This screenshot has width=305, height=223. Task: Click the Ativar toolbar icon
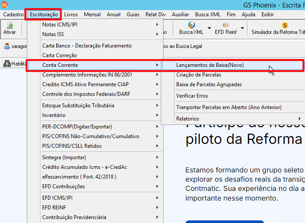pyautogui.click(x=10, y=26)
